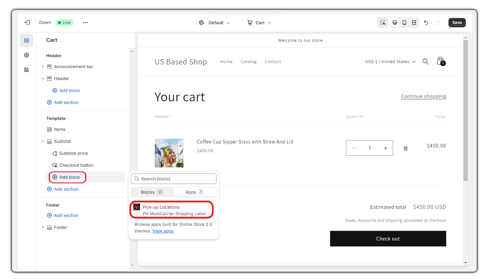Screen dimensions: 487x279
Task: Click the Check out button
Action: tap(388, 238)
